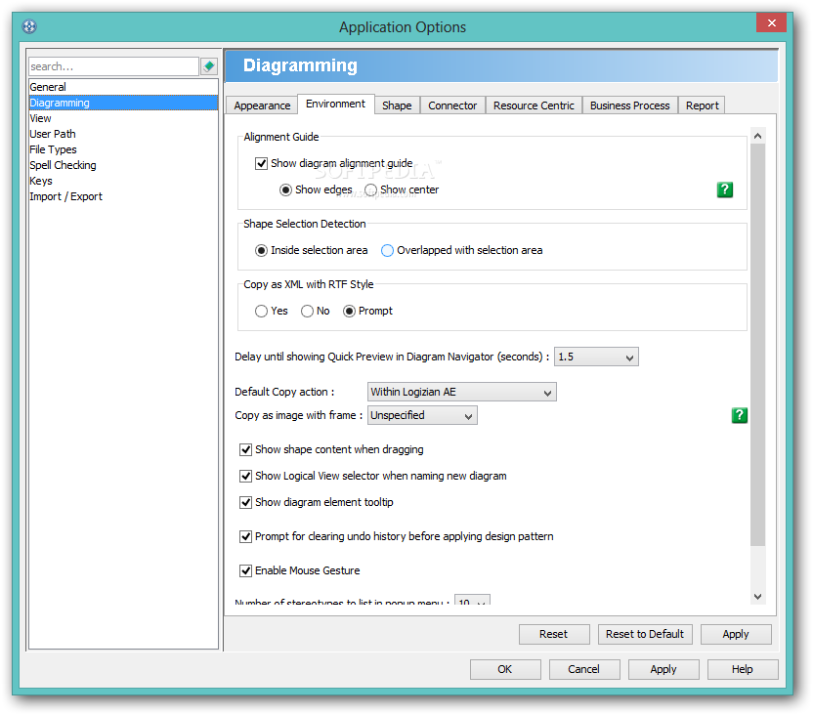Open the Quick Preview delay dropdown
Image resolution: width=813 pixels, height=715 pixels.
tap(596, 357)
